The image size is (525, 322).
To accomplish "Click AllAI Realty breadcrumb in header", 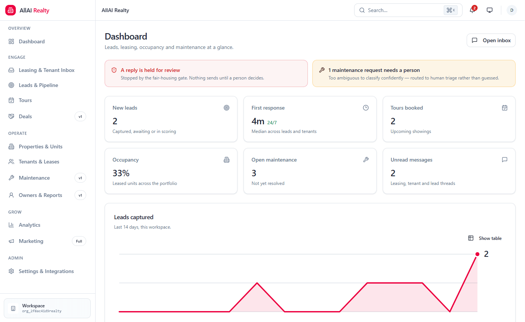I will (115, 10).
